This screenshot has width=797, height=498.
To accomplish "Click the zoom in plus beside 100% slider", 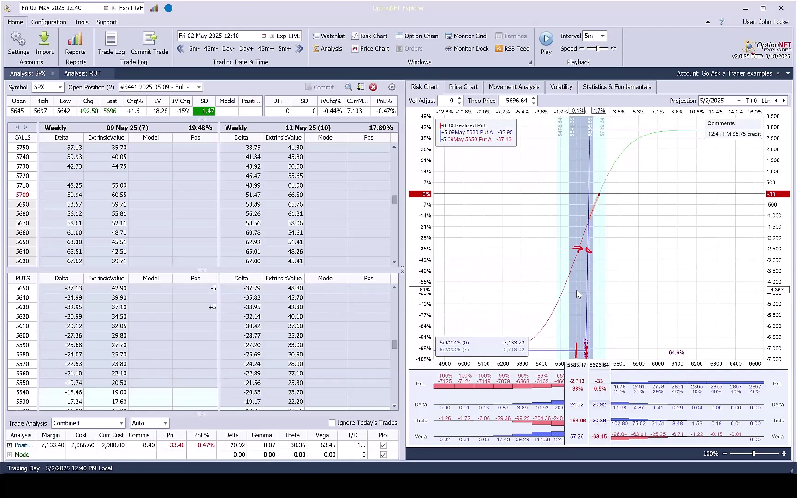I will pos(784,454).
